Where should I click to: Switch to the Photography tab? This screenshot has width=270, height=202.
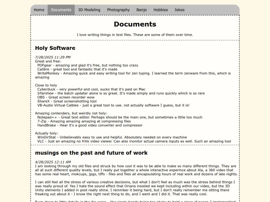click(118, 10)
